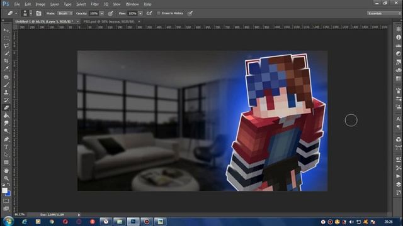This screenshot has height=226, width=403.
Task: Open the Window menu
Action: pos(132,4)
